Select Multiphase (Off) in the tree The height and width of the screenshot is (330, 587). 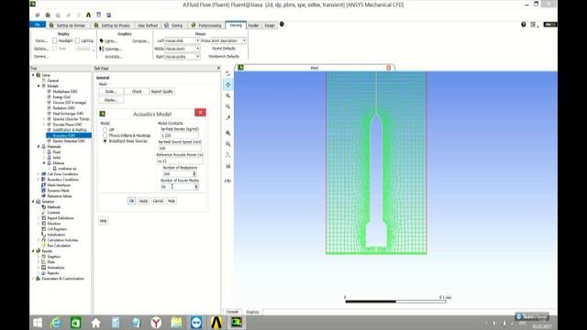[65, 92]
